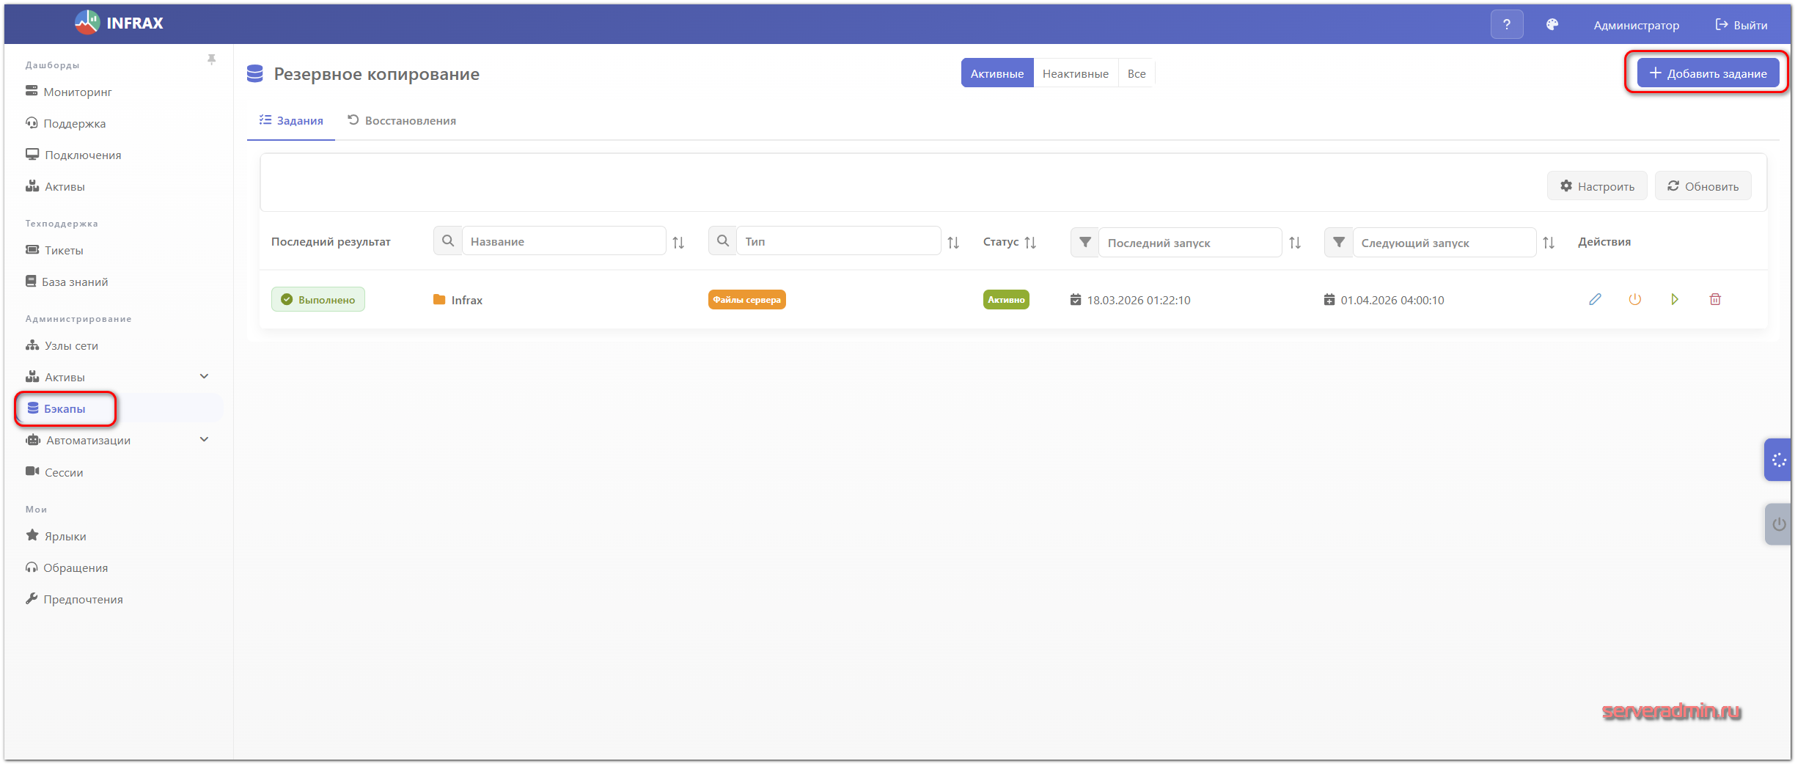The image size is (1795, 764).
Task: Expand the Активы administration submenu
Action: (204, 377)
